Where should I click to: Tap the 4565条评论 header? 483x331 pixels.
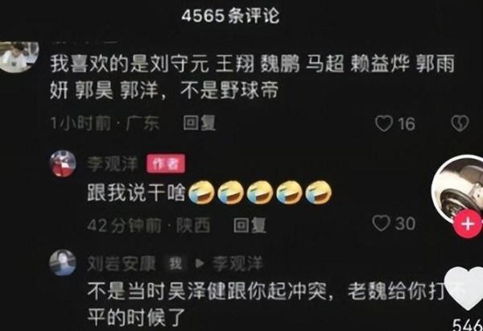pos(230,16)
